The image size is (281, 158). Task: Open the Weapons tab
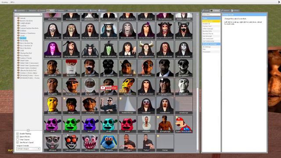pyautogui.click(x=32, y=11)
